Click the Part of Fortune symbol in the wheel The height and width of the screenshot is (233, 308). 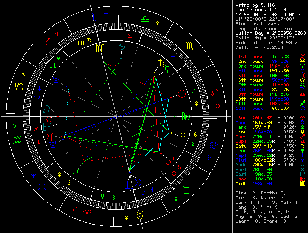(122, 47)
